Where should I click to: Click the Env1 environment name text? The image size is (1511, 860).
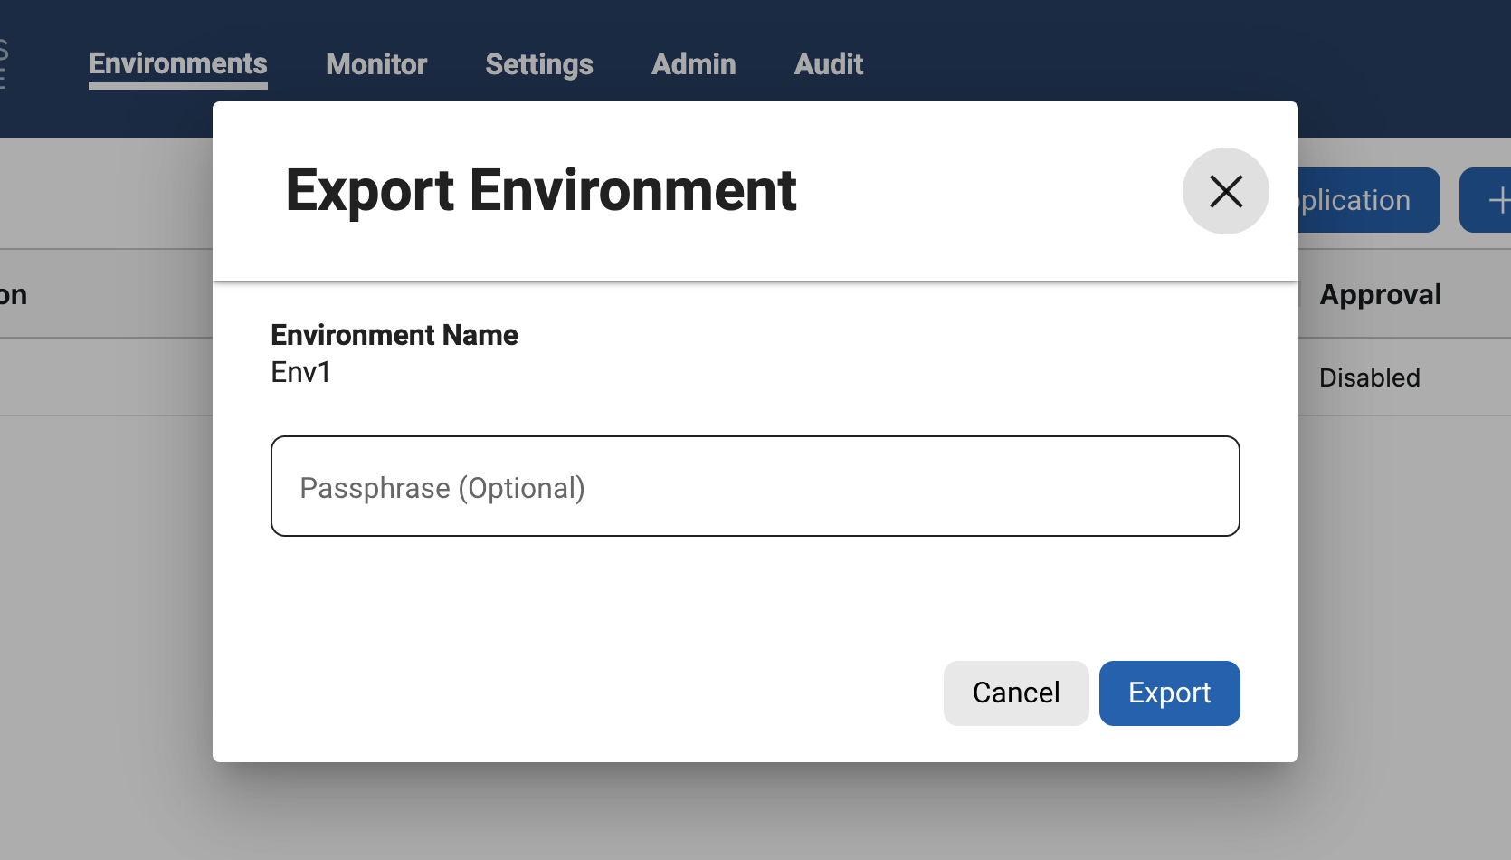(x=299, y=372)
